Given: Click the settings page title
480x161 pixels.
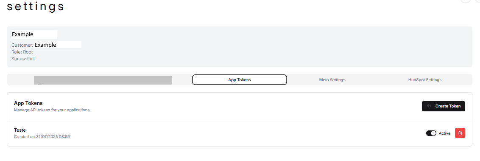Looking at the screenshot, I should 36,6.
